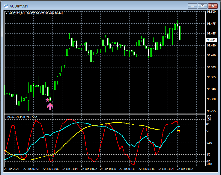Select the last tall white candlestick
This screenshot has height=175, width=221.
point(180,33)
